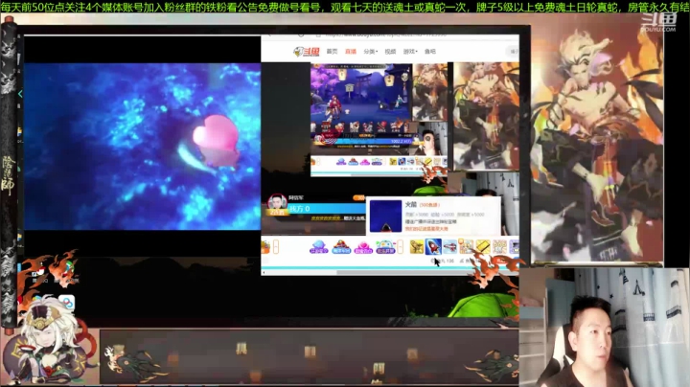
Task: Open the 鱼吧 navigation item
Action: click(430, 52)
